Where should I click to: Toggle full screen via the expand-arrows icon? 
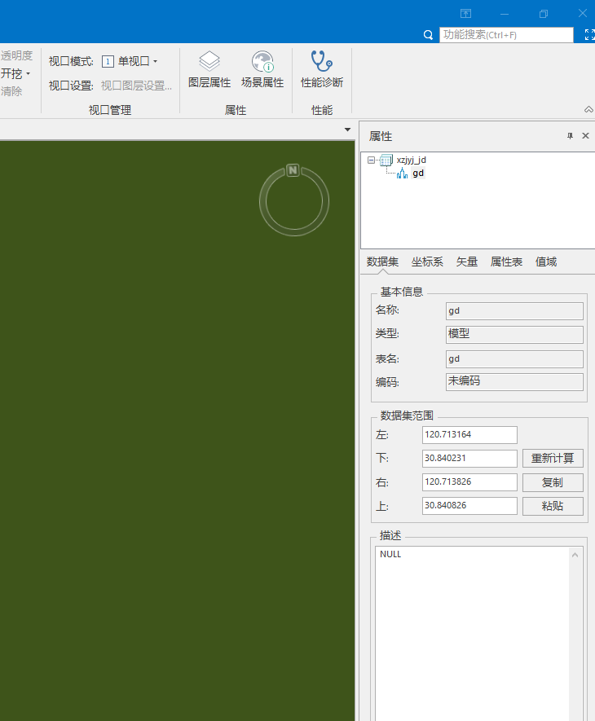tap(589, 34)
